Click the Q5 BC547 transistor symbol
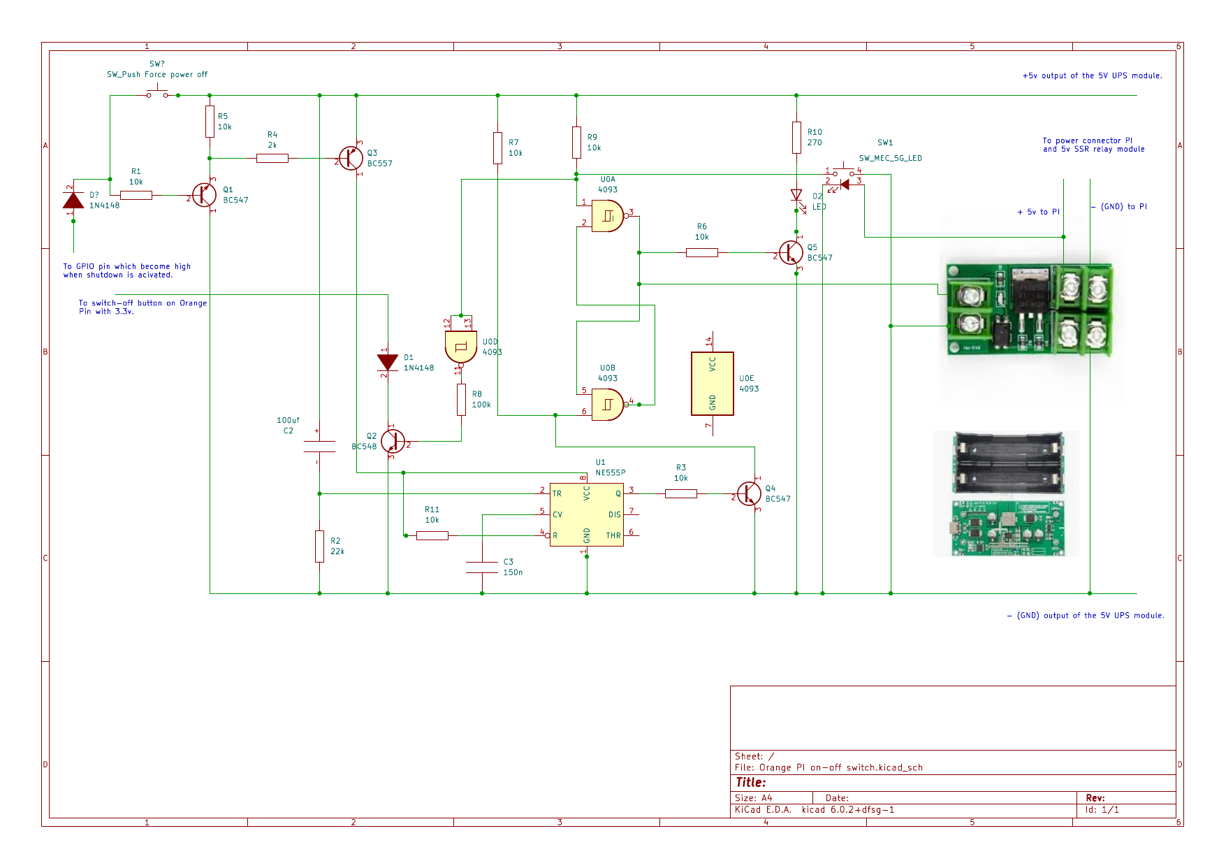The image size is (1226, 868). click(791, 252)
